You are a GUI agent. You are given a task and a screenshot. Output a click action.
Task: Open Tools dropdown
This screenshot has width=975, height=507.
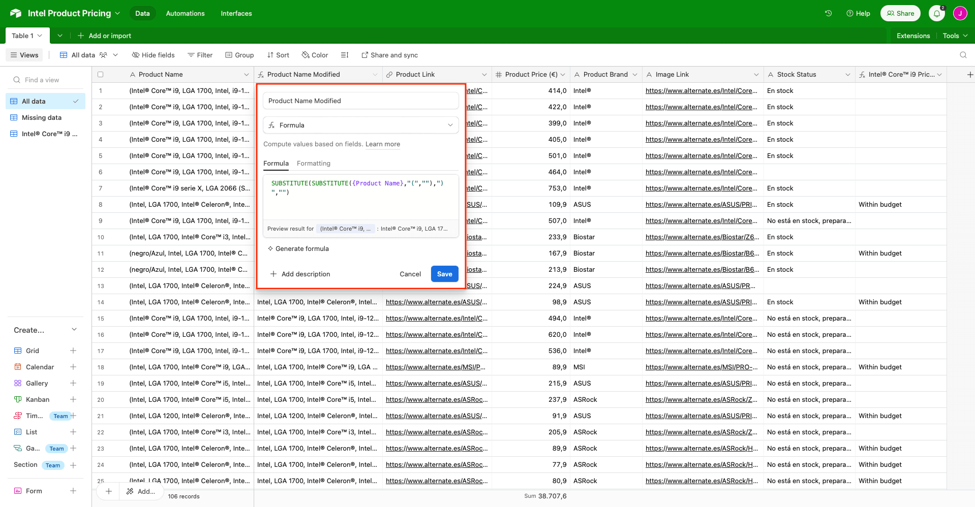point(955,36)
